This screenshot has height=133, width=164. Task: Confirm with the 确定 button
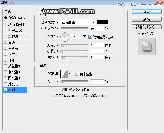click(x=147, y=12)
